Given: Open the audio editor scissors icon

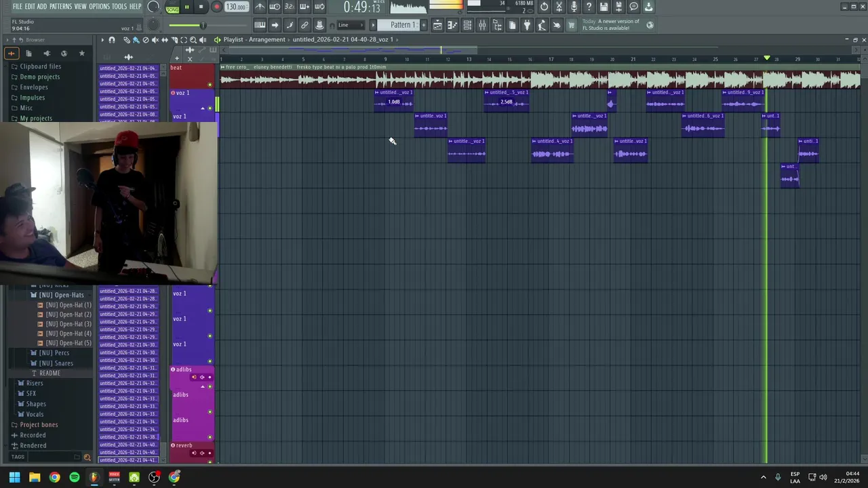Looking at the screenshot, I should pos(559,7).
